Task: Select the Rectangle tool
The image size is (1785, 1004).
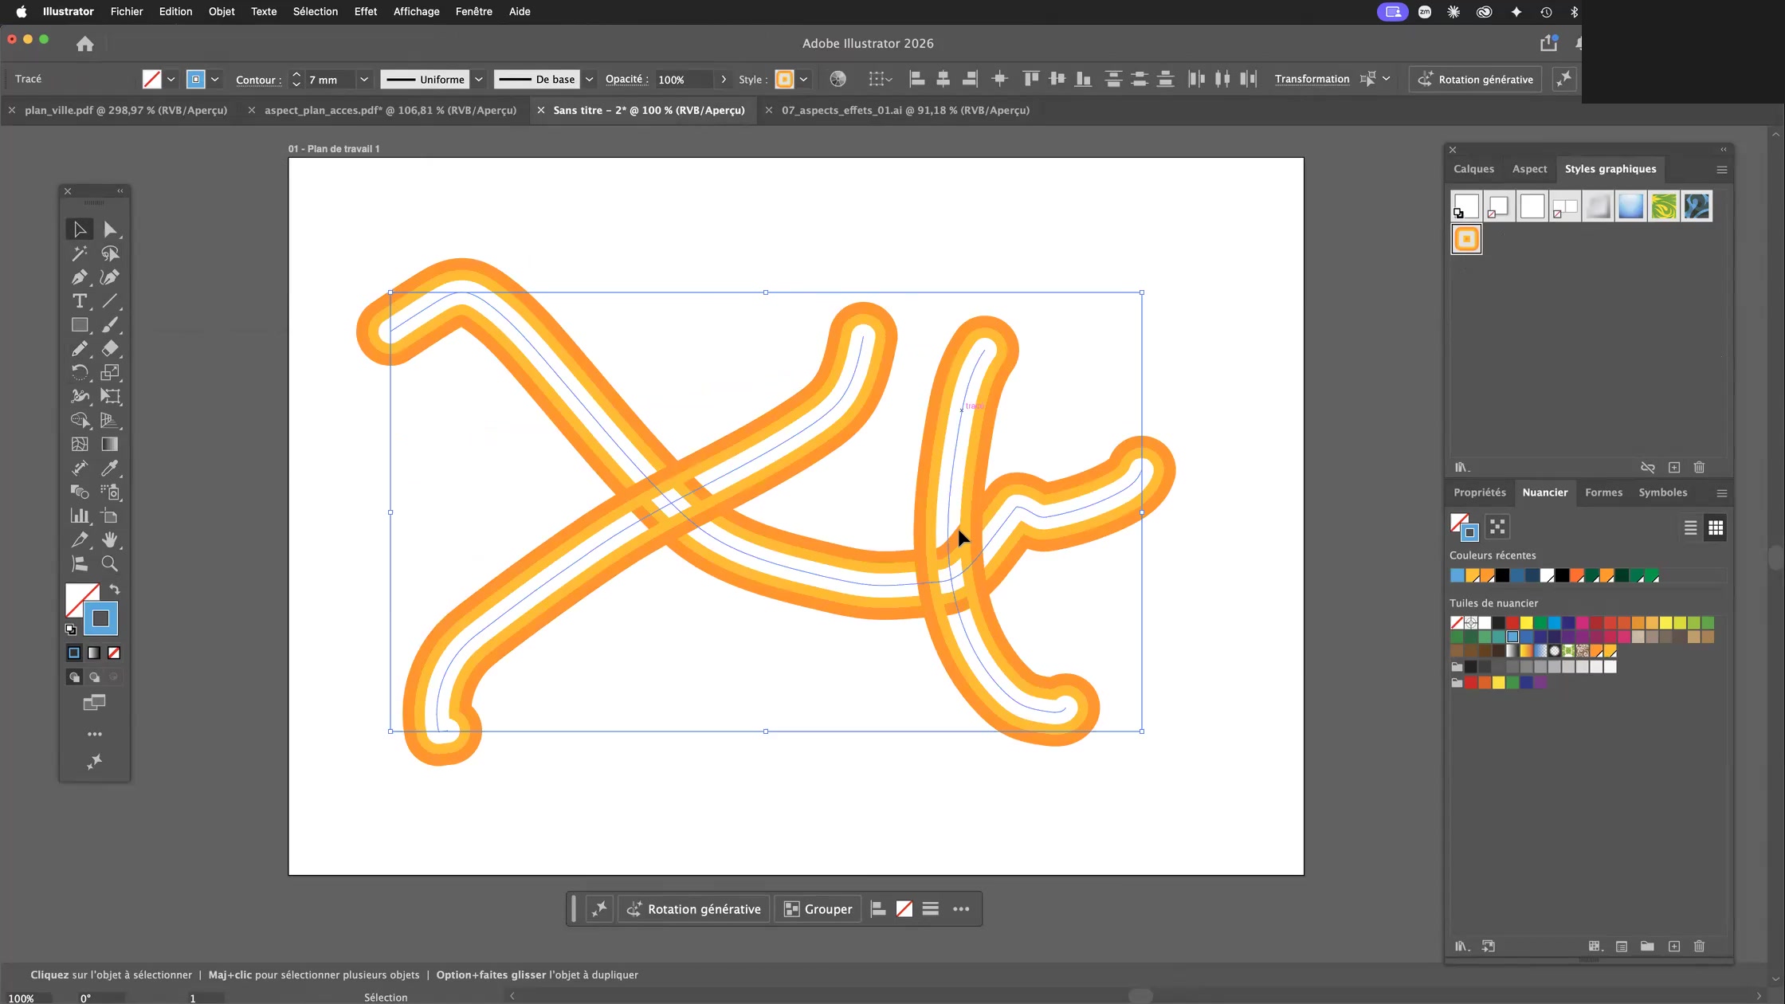Action: (x=80, y=325)
